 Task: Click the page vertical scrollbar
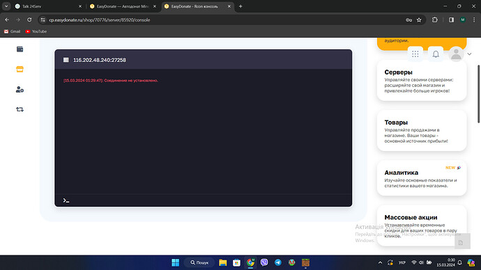(x=478, y=94)
